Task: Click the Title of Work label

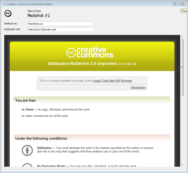Action: point(34,11)
